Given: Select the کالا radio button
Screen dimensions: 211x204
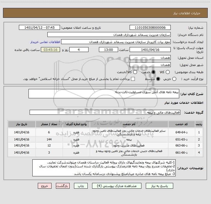Looking at the screenshot, I should point(167,72).
